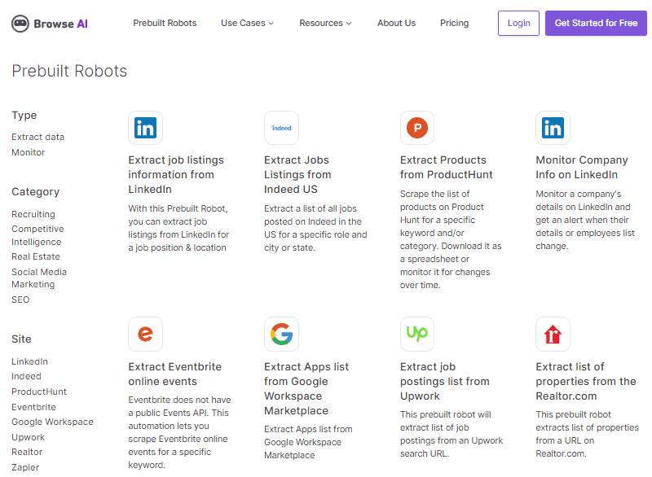Image resolution: width=652 pixels, height=477 pixels.
Task: Open the Pricing page
Action: pos(454,24)
